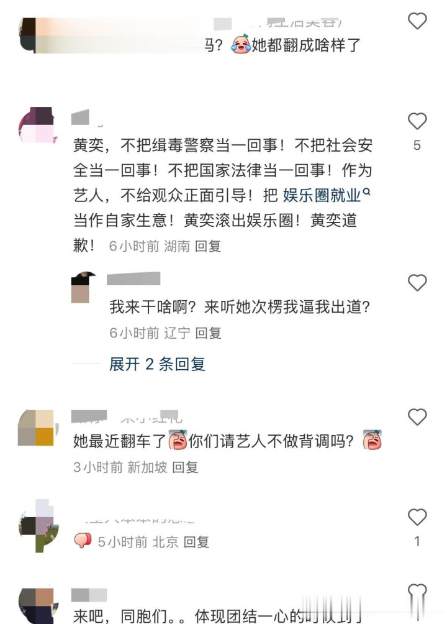Expand 展开 2 条回复
Viewport: 447px width, 624px height.
[157, 364]
